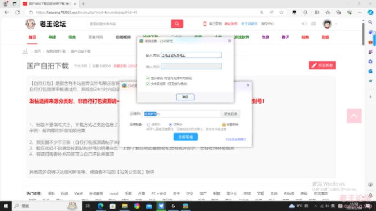Open the Edge collections icon

[338, 12]
